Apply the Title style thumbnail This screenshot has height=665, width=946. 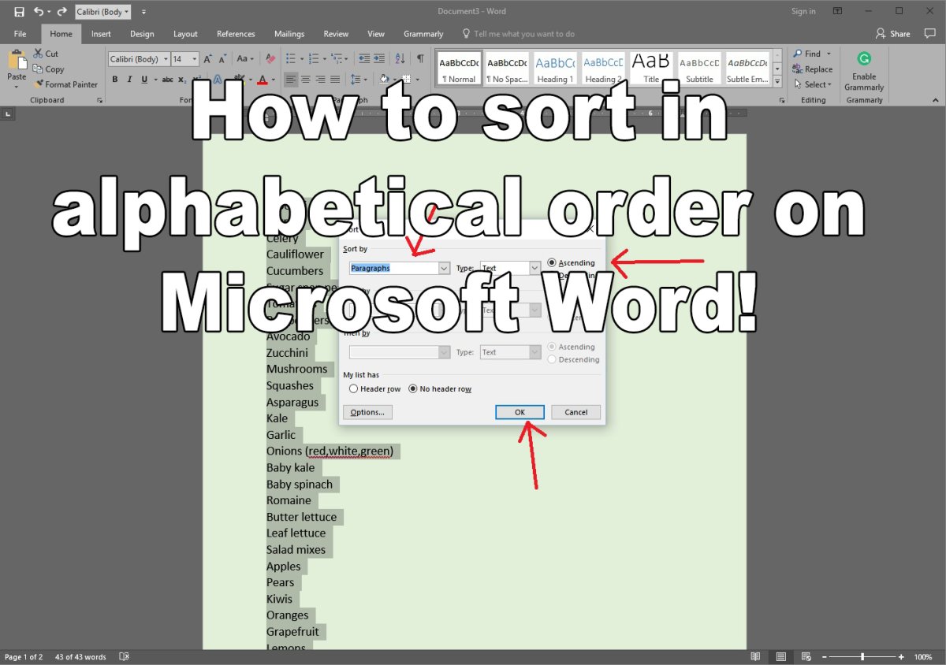651,69
